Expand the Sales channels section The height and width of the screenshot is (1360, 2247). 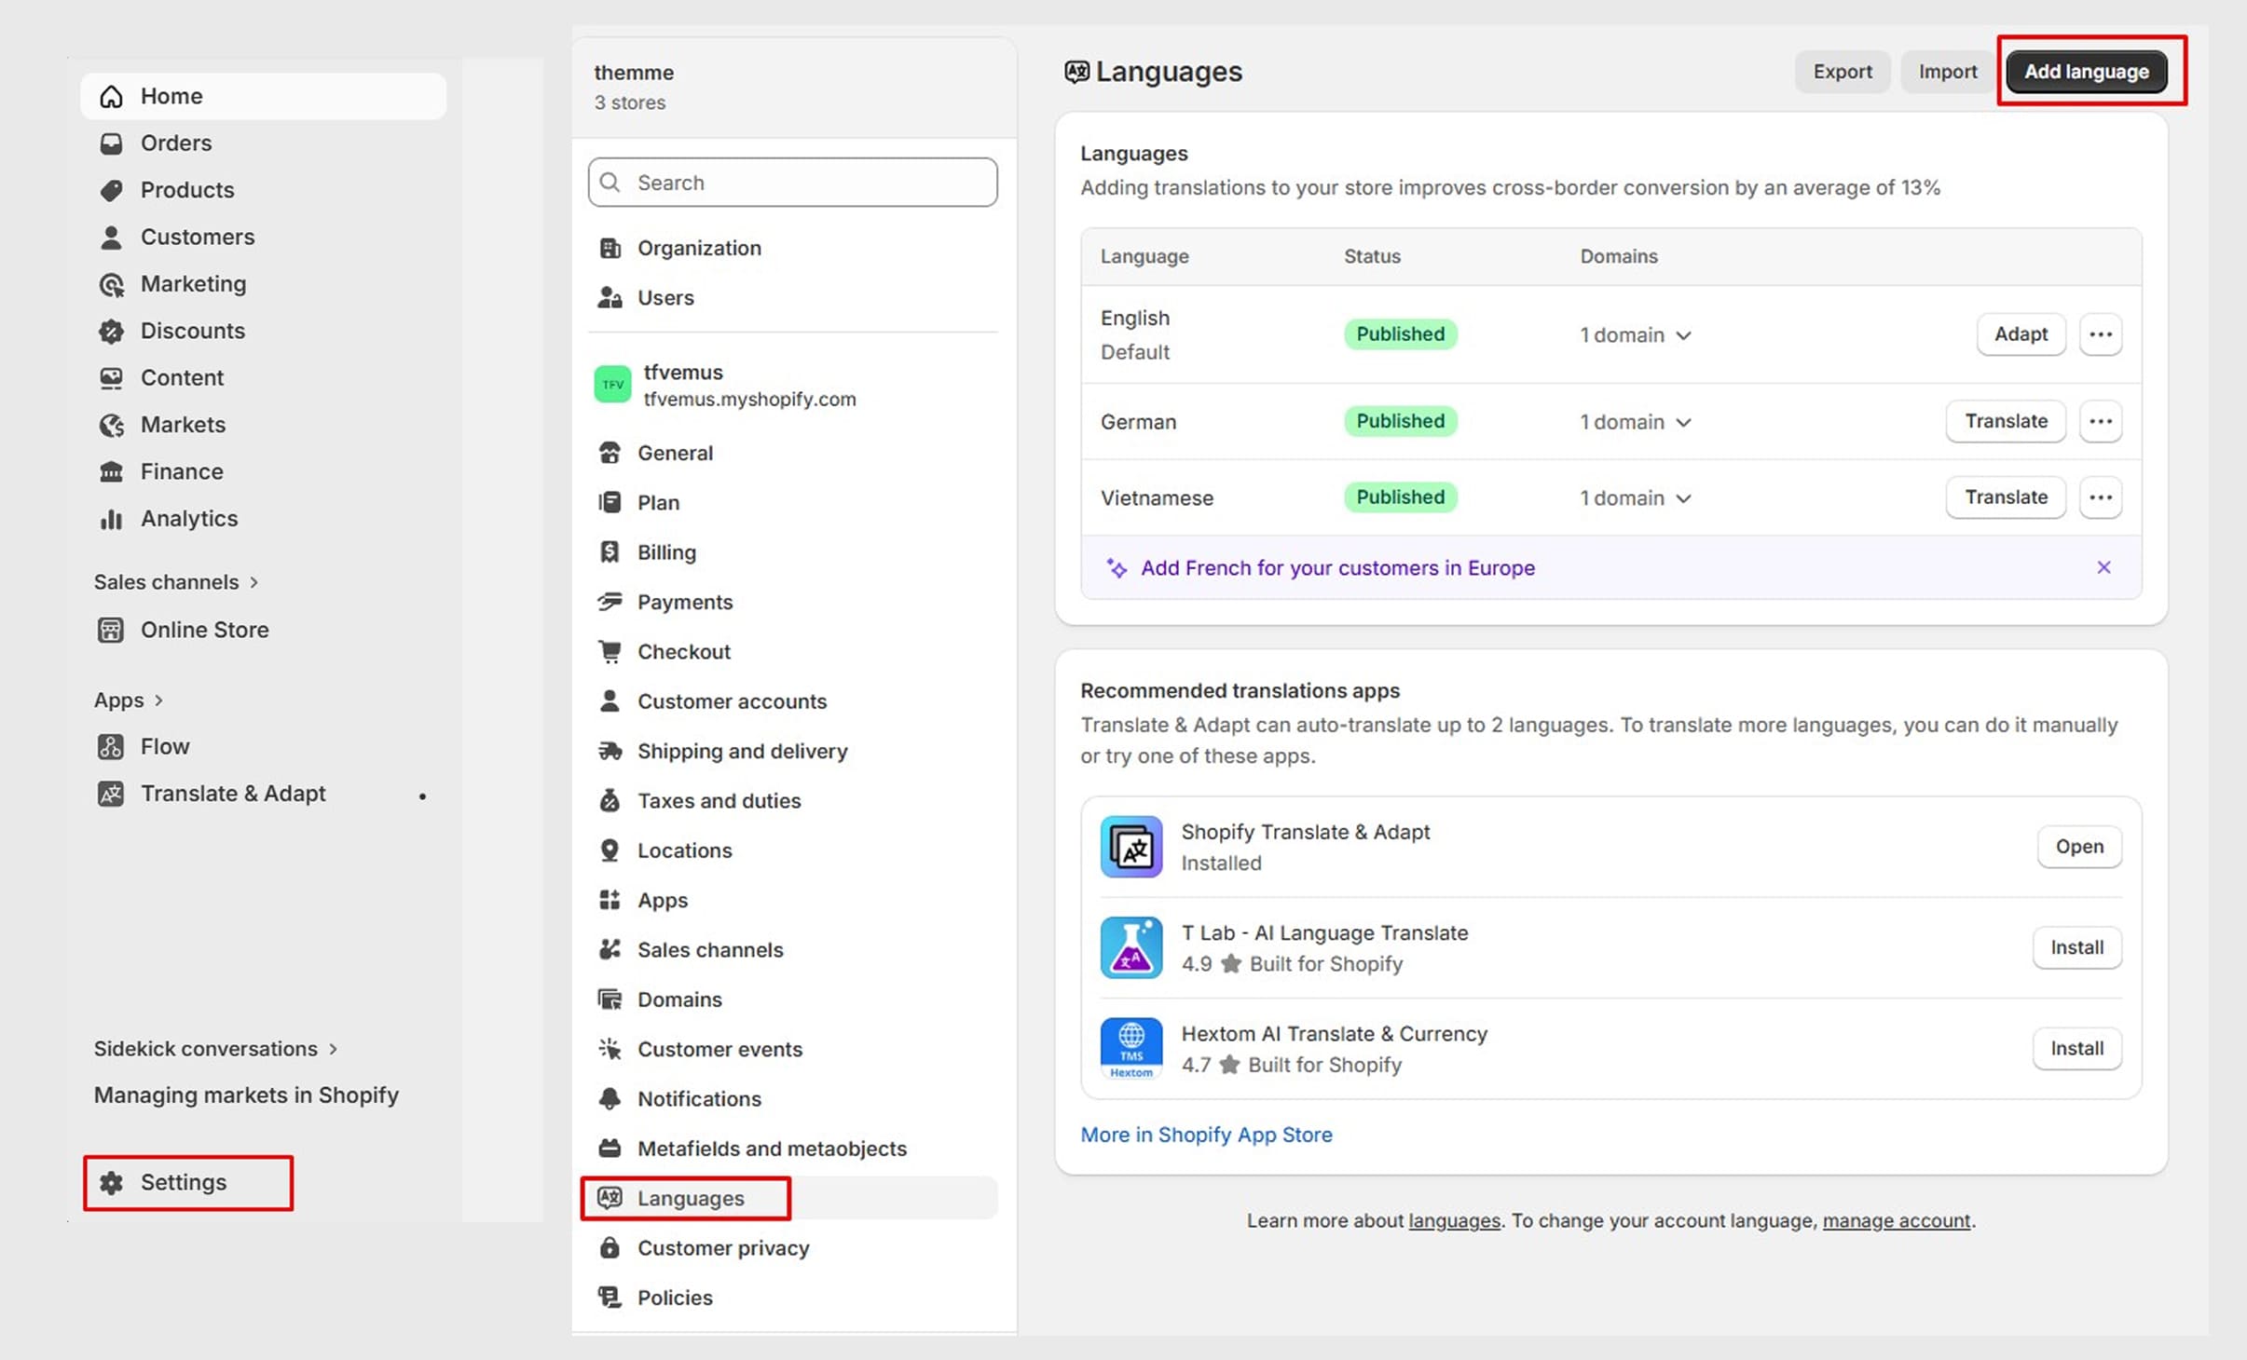[176, 582]
